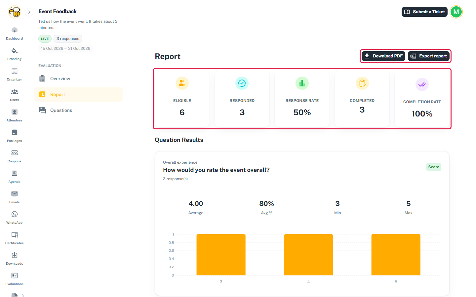Click the chart bar for rating 4

308,255
